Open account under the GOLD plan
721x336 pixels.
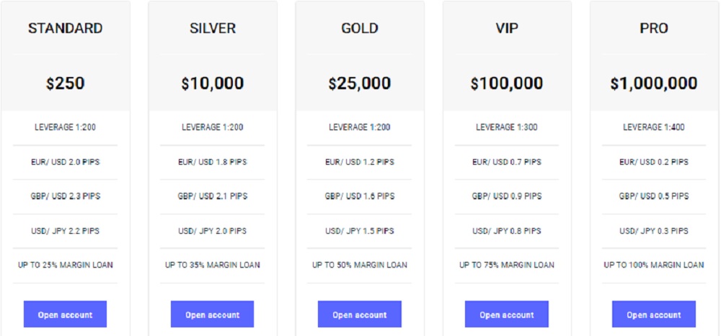360,314
